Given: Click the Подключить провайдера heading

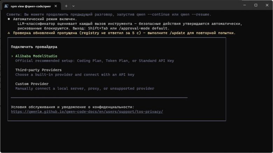Looking at the screenshot, I should (x=34, y=47).
